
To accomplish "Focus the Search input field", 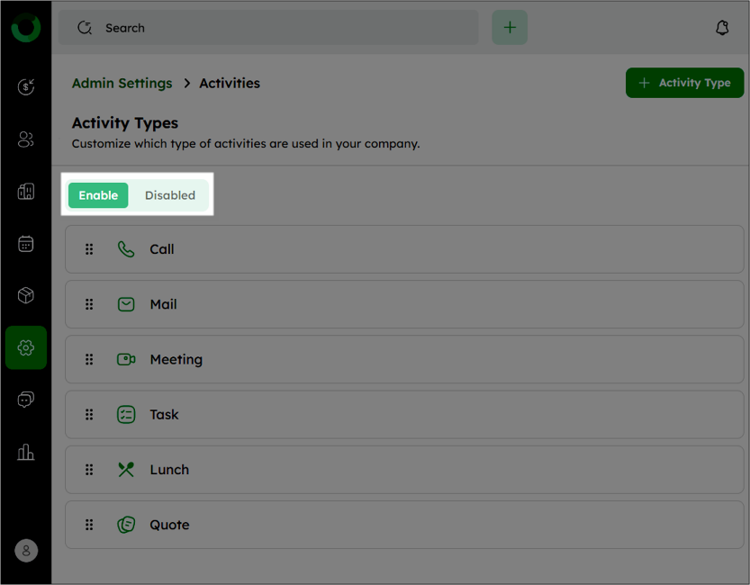I will tap(268, 28).
